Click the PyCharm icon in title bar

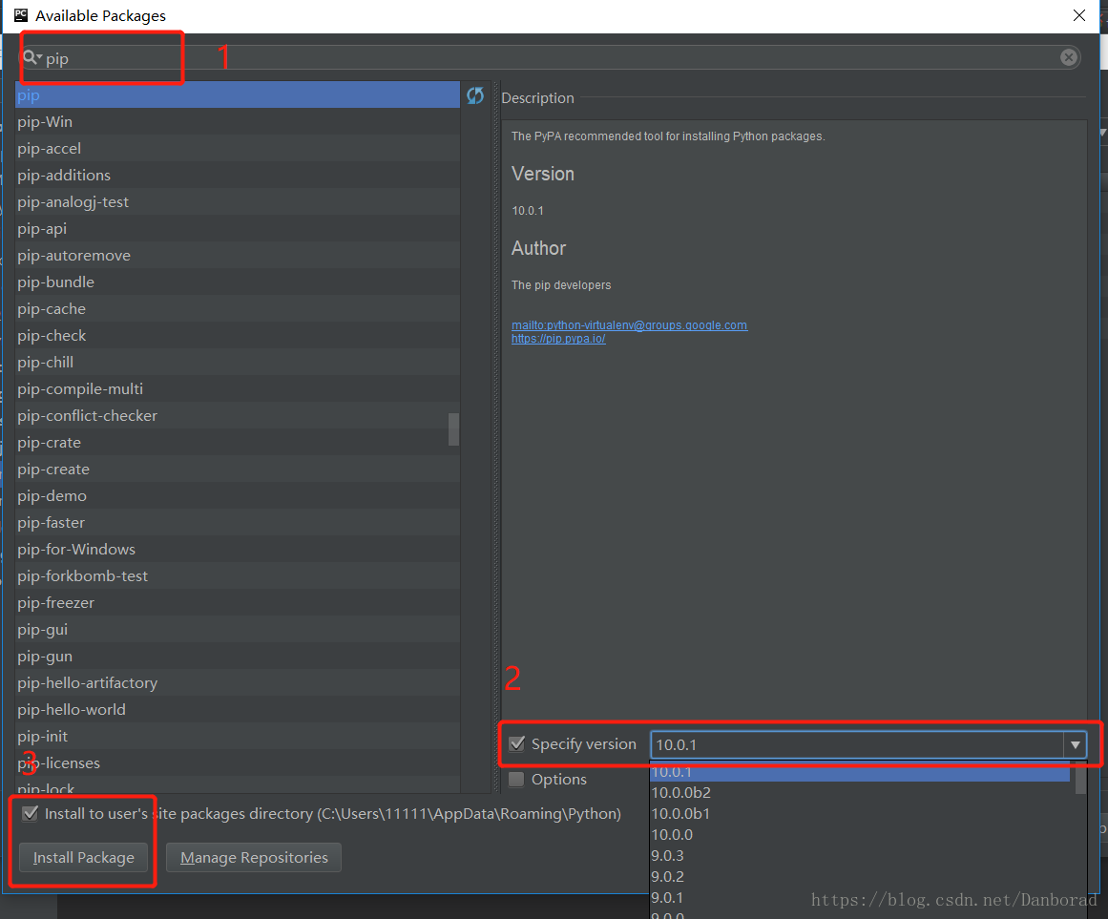click(20, 15)
